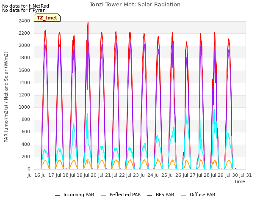Click the Jul 17 x-axis tick label
Image resolution: width=271 pixels, height=203 pixels.
[48, 175]
